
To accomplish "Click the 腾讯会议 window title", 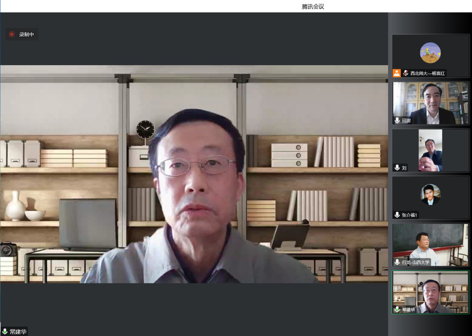I will coord(313,6).
